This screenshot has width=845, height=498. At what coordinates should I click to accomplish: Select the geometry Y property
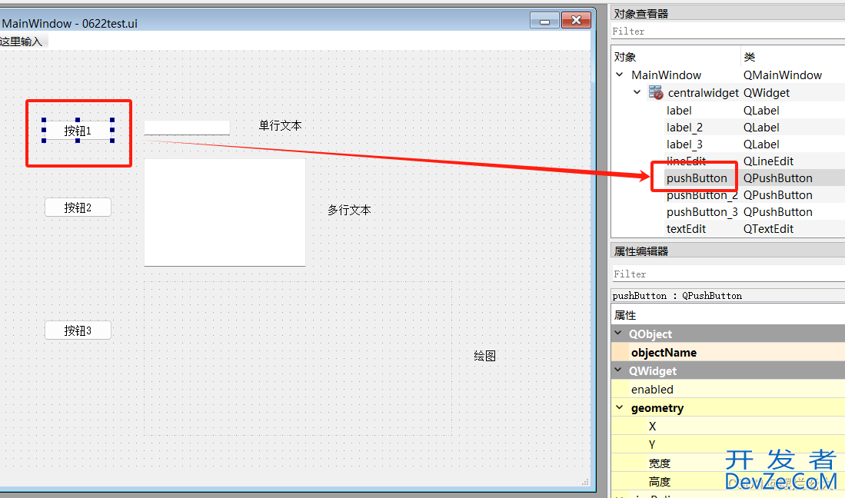click(x=728, y=445)
